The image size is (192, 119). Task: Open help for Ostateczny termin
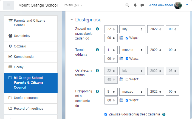[x=97, y=70]
